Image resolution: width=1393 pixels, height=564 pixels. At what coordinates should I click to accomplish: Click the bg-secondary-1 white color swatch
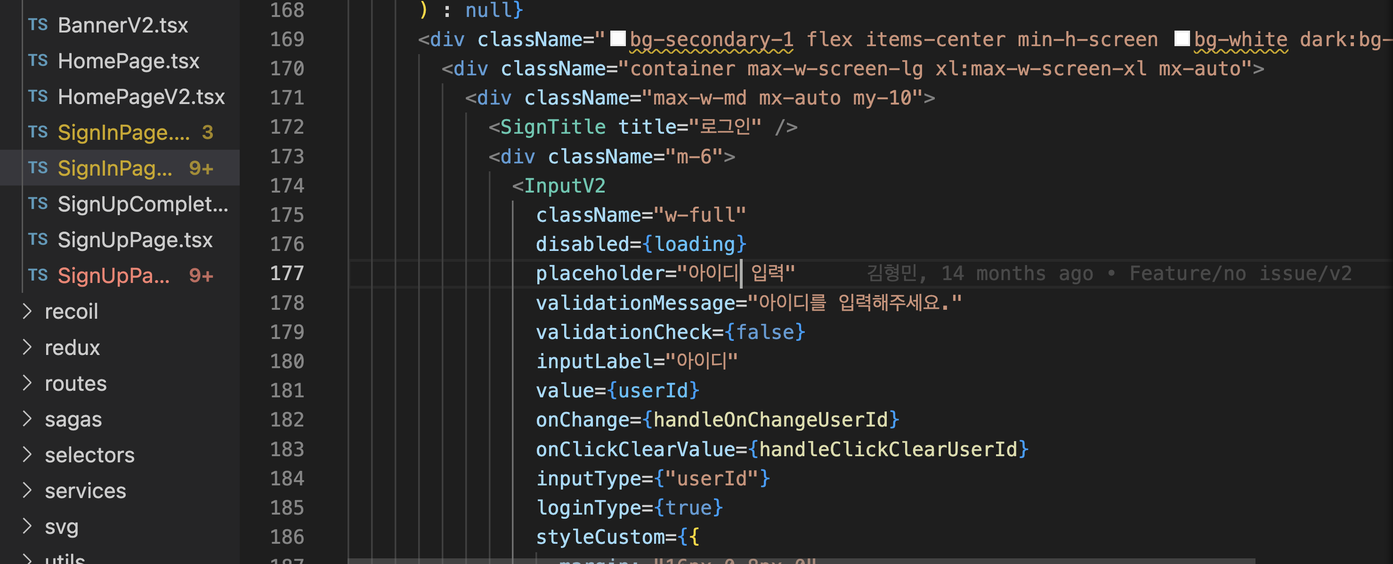pos(617,39)
